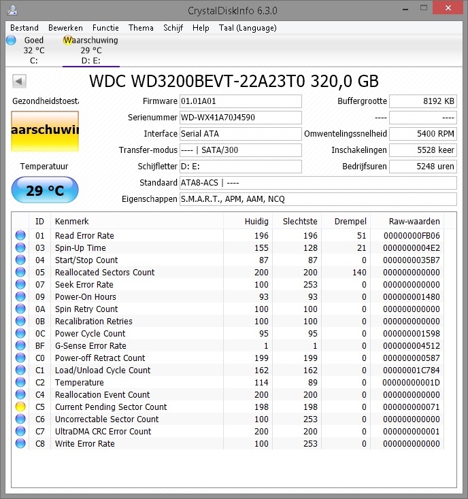Click the Firmware field 01.01A01

point(241,101)
